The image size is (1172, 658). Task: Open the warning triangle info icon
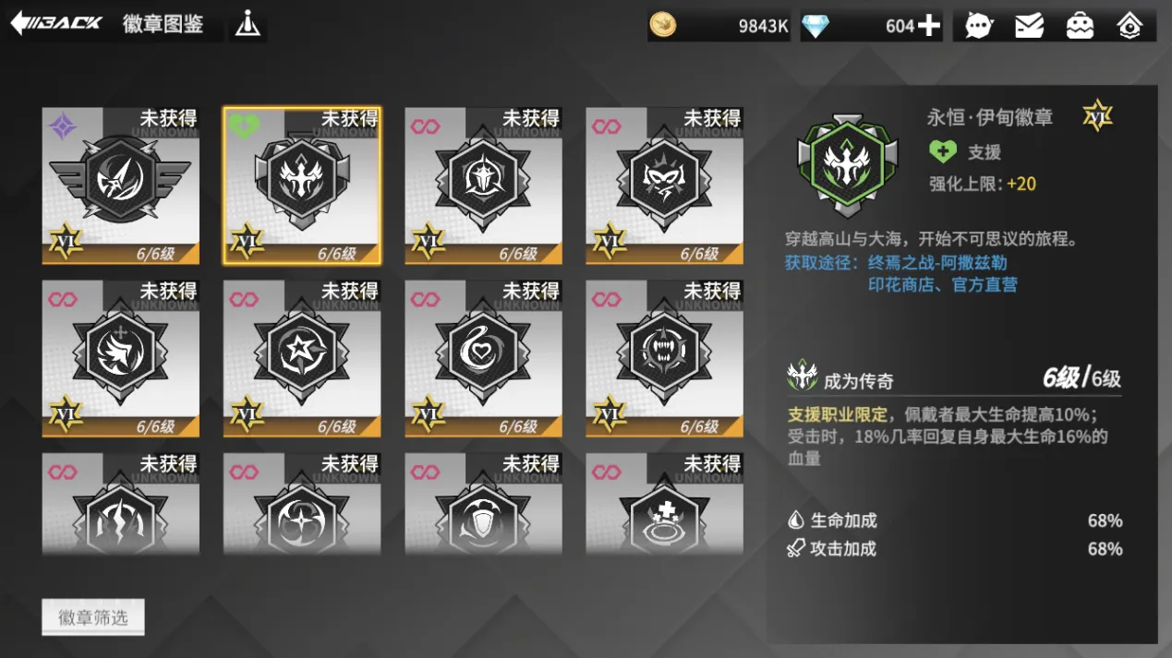(248, 25)
